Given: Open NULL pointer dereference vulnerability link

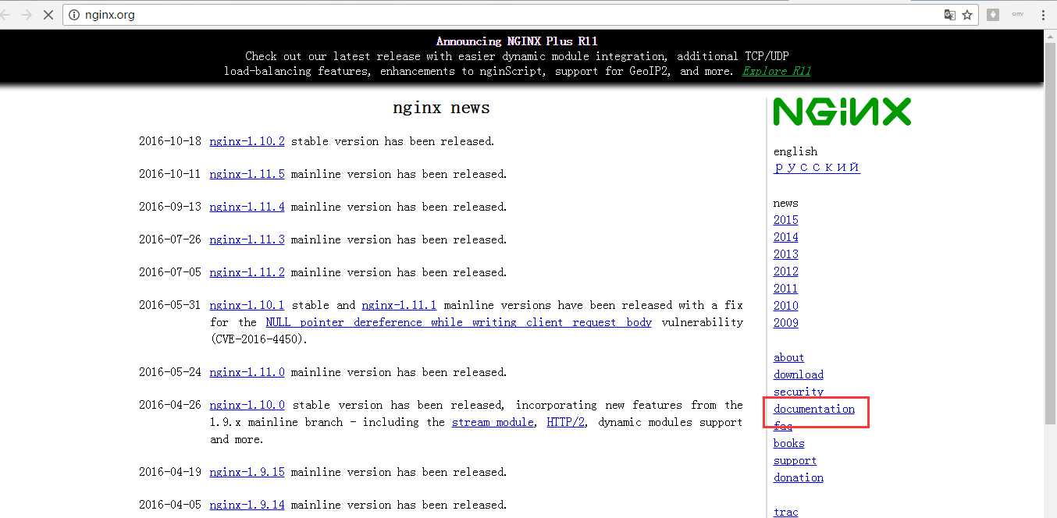Looking at the screenshot, I should click(x=458, y=323).
